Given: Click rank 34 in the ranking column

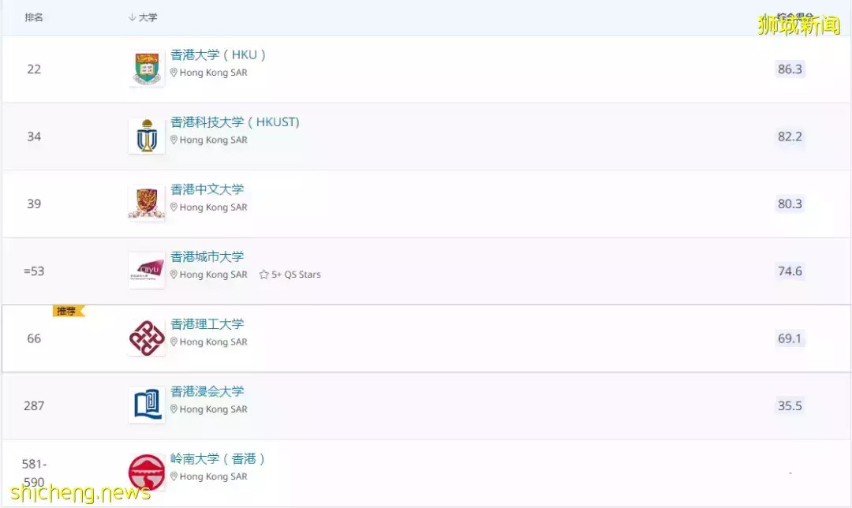Looking at the screenshot, I should (34, 136).
